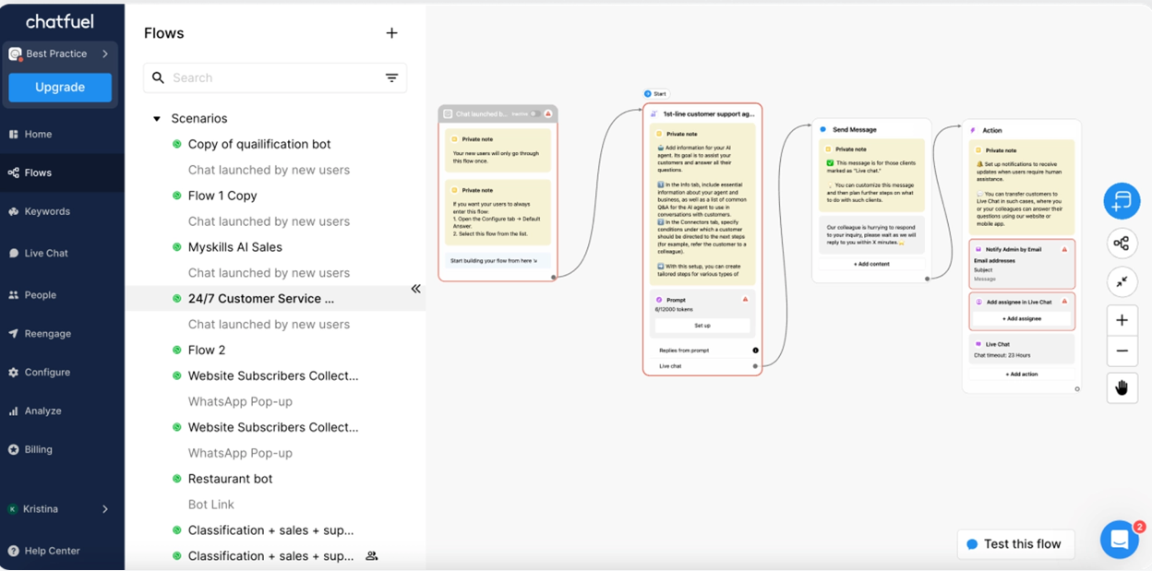Image resolution: width=1152 pixels, height=571 pixels.
Task: Click the fit-to-screen collapse arrows icon
Action: click(x=1122, y=282)
